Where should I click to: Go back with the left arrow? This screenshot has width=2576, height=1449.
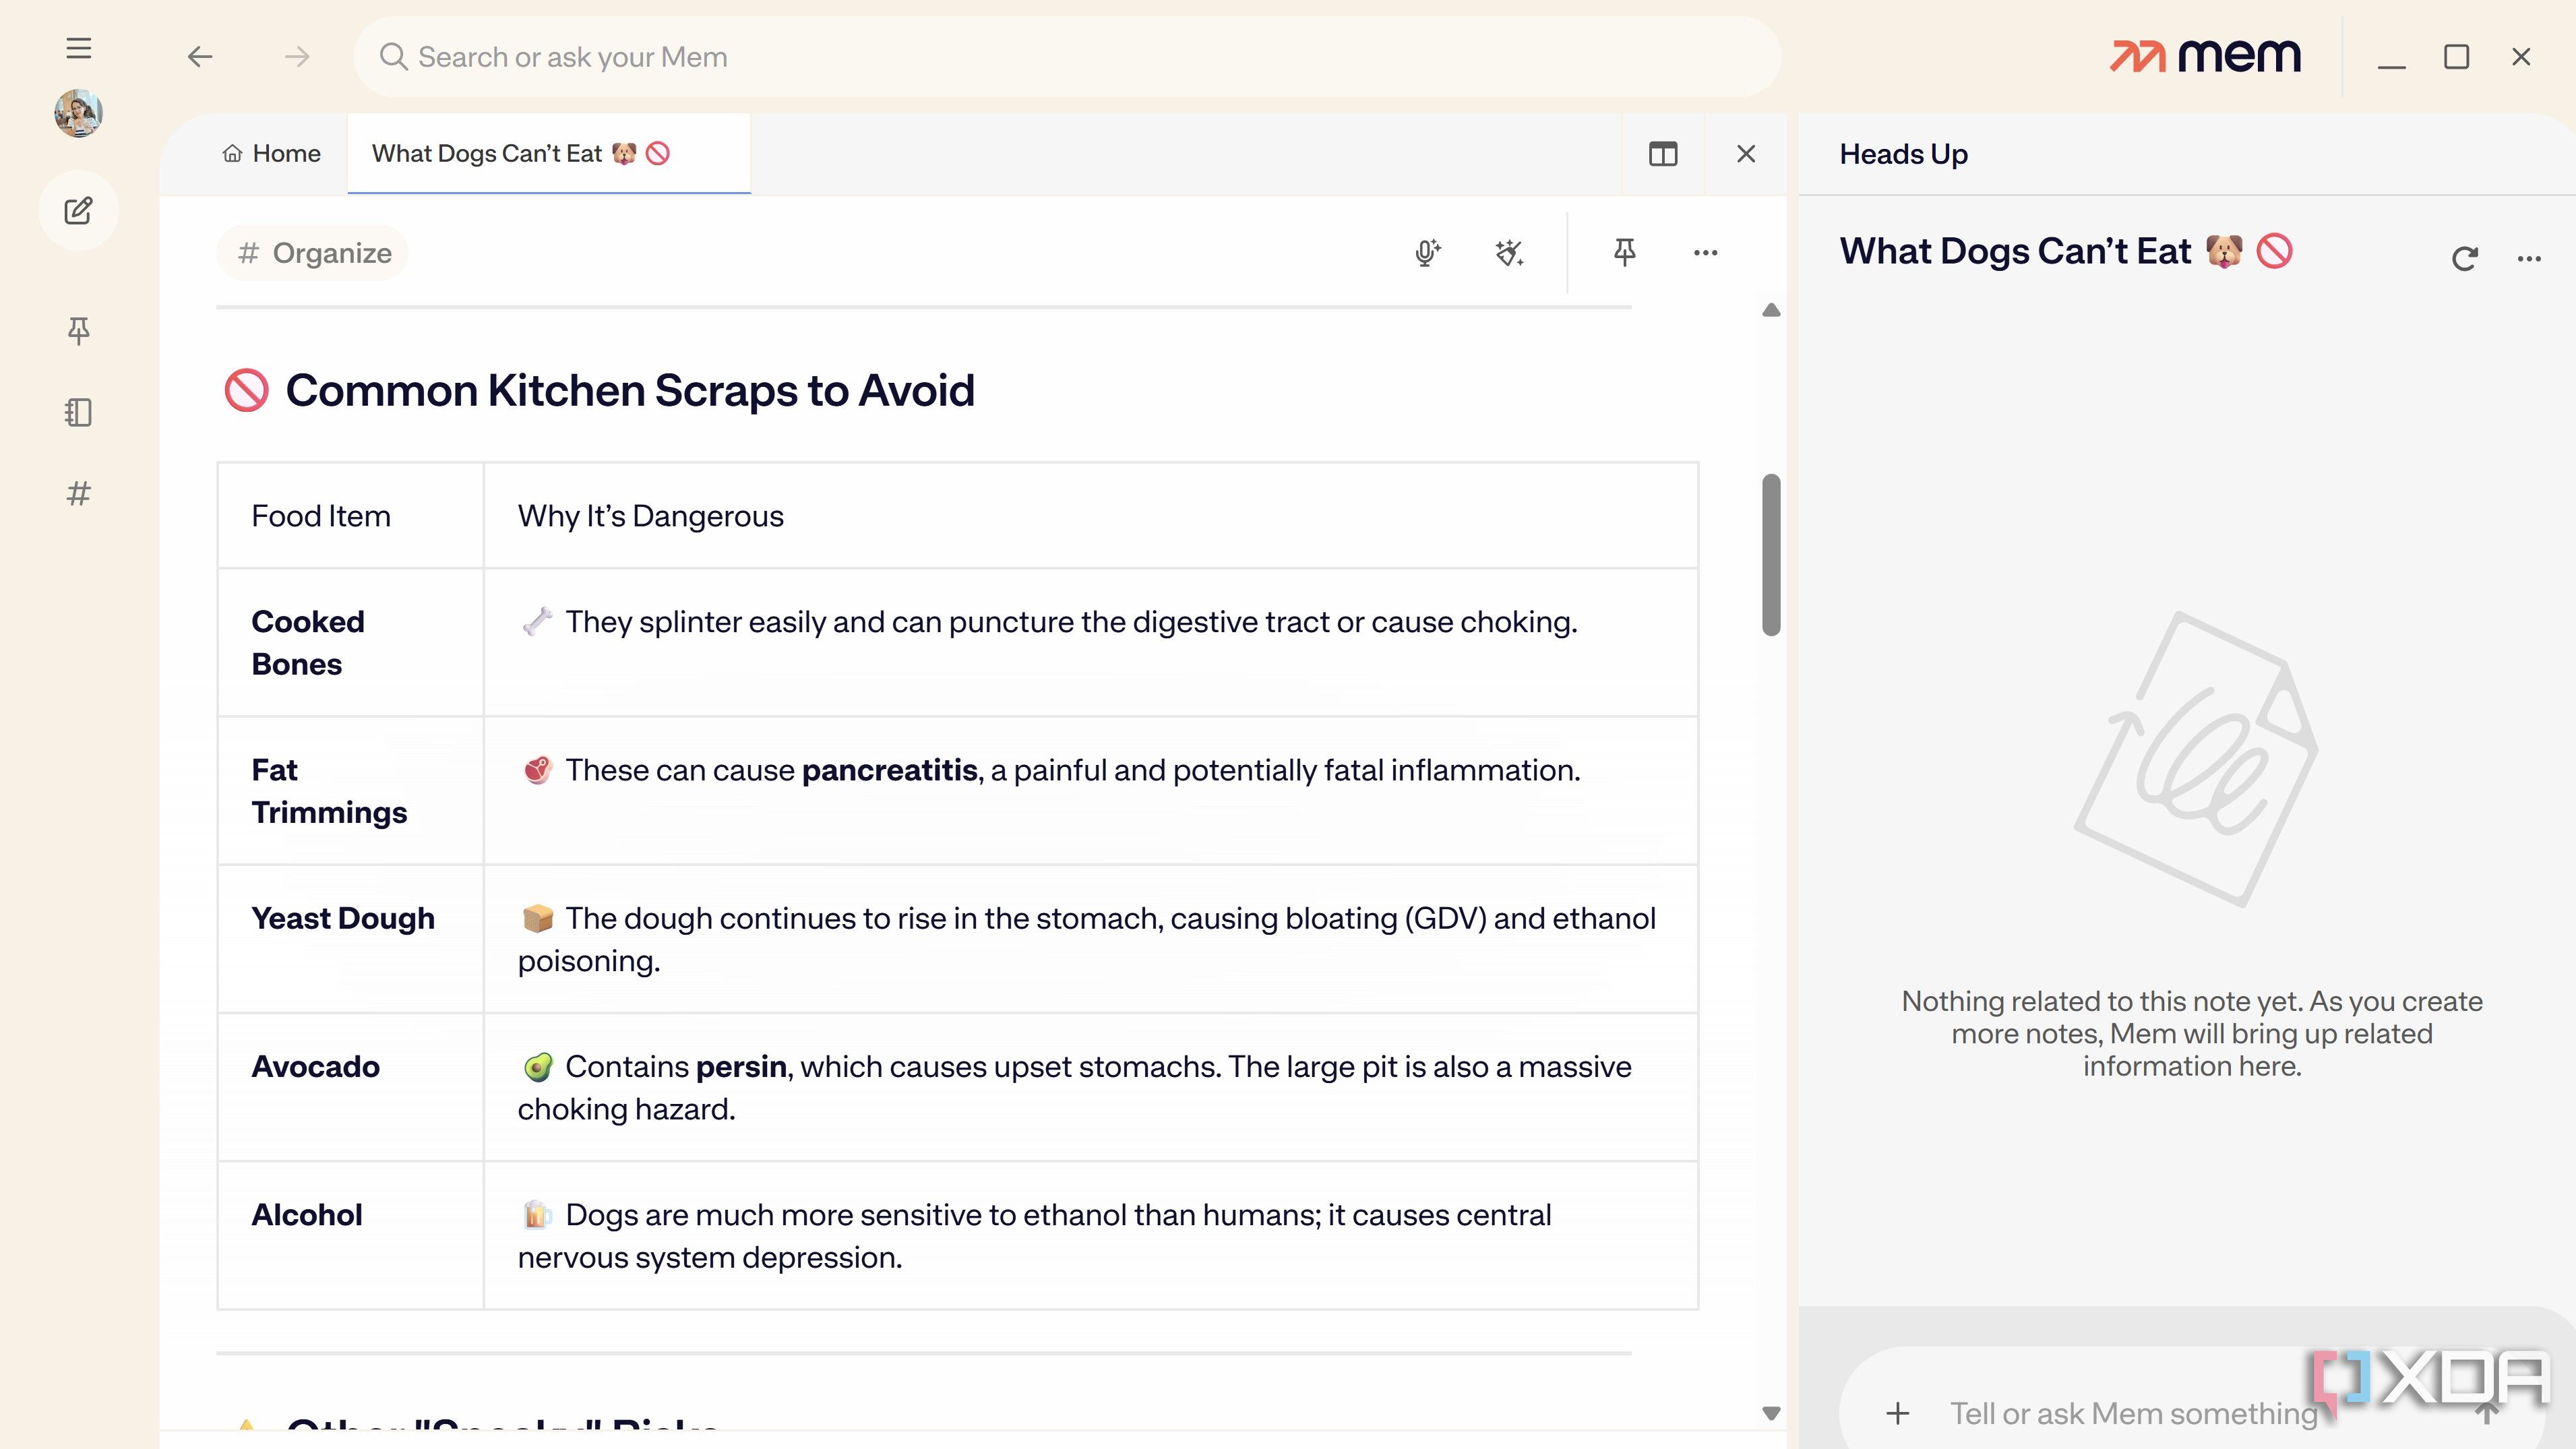tap(200, 57)
